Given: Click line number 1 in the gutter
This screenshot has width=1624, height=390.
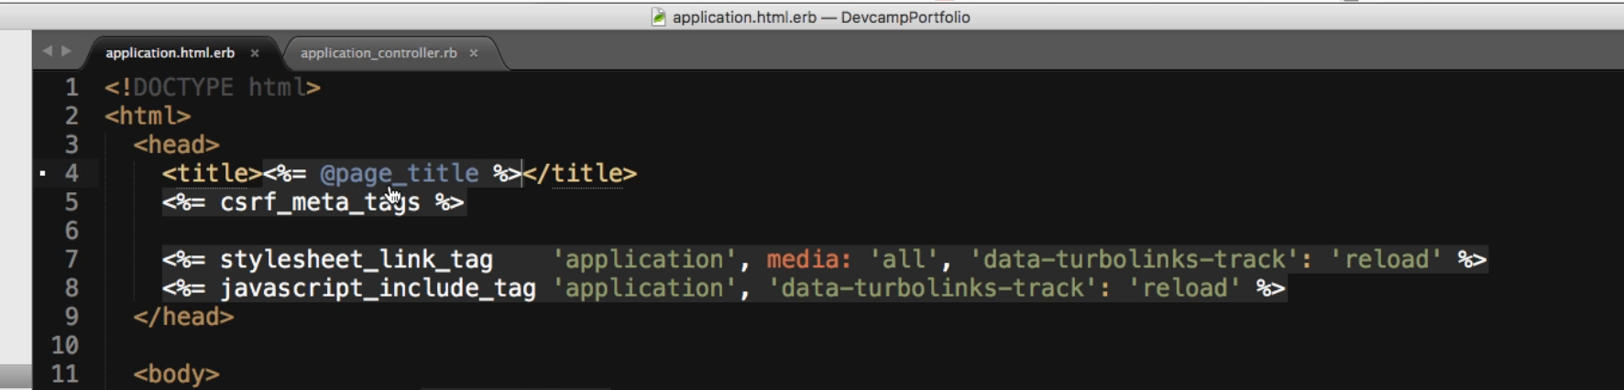Looking at the screenshot, I should (71, 88).
